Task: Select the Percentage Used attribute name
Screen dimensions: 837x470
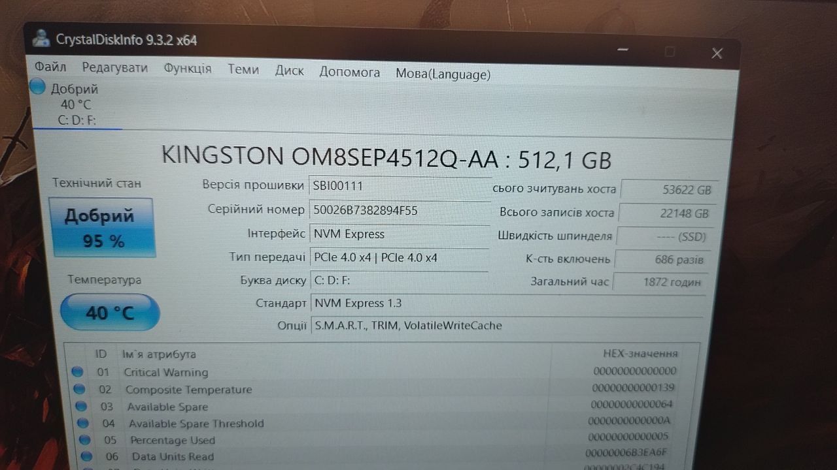Action: (x=173, y=440)
